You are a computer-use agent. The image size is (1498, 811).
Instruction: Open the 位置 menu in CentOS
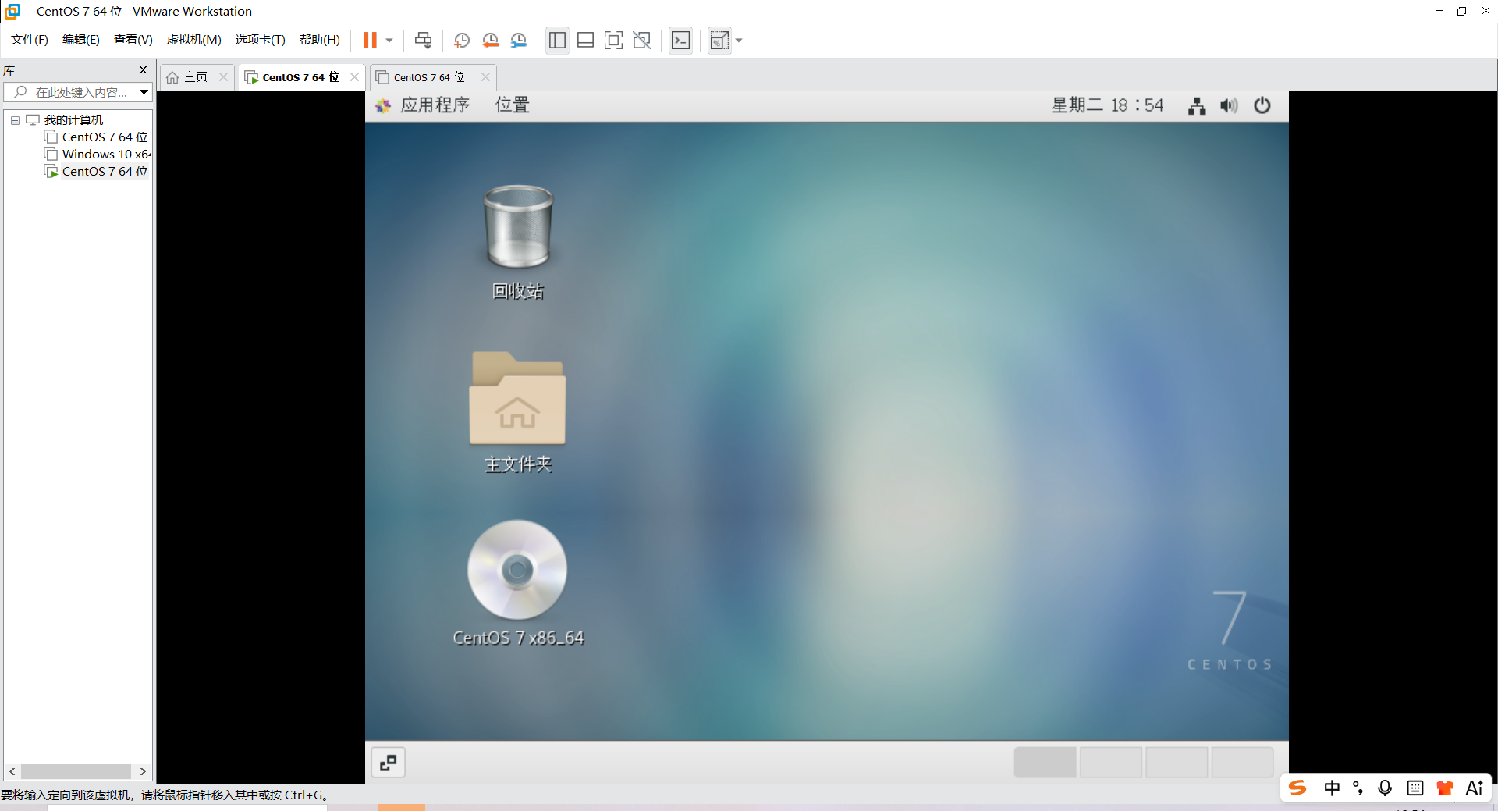[513, 105]
